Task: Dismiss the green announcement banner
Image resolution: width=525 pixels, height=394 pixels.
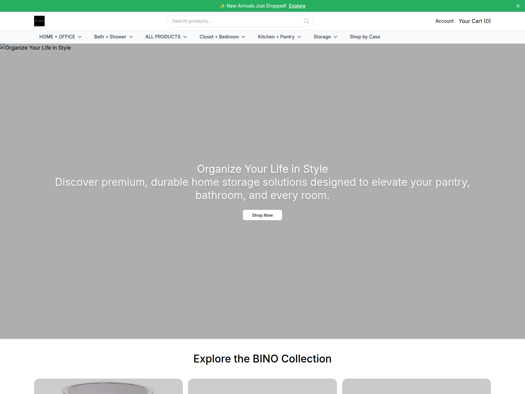Action: (518, 6)
